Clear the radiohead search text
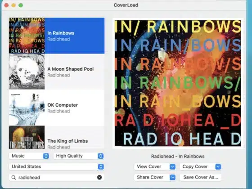Screen dimensions: 252x189 (99, 177)
